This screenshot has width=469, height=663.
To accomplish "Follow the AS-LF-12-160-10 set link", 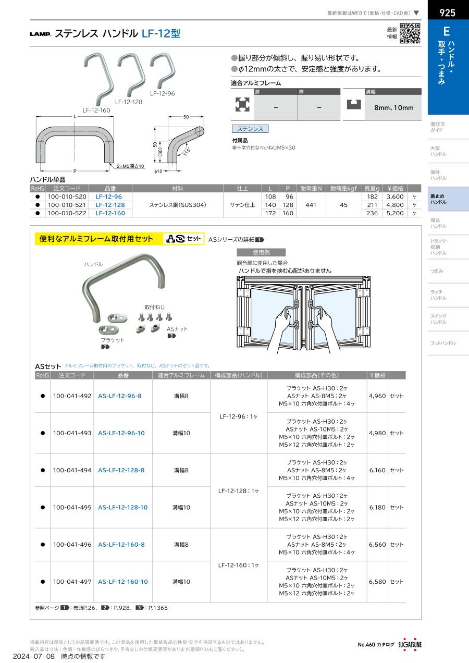I will [x=123, y=582].
